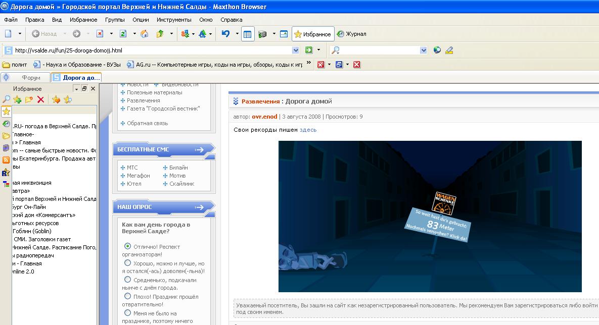Open the Журнал history button
This screenshot has height=325, width=599.
[352, 34]
